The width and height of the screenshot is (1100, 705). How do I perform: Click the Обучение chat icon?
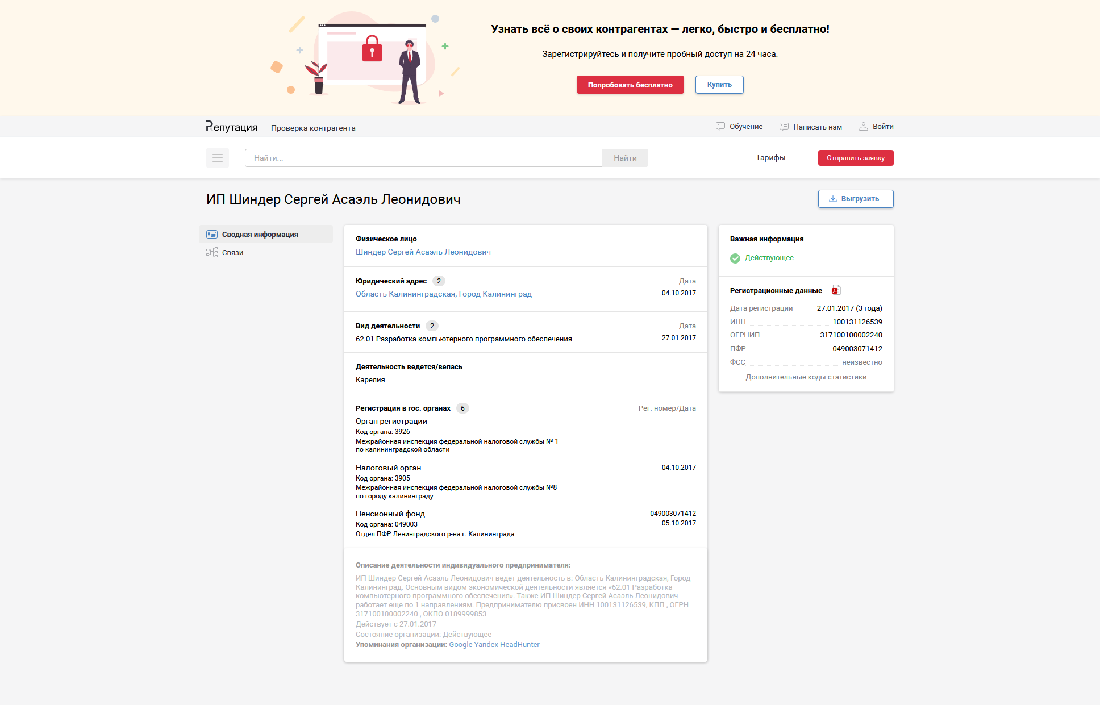pos(720,126)
